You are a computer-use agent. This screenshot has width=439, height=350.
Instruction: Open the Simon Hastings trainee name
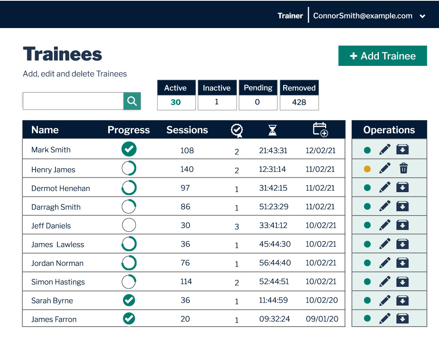pyautogui.click(x=58, y=282)
